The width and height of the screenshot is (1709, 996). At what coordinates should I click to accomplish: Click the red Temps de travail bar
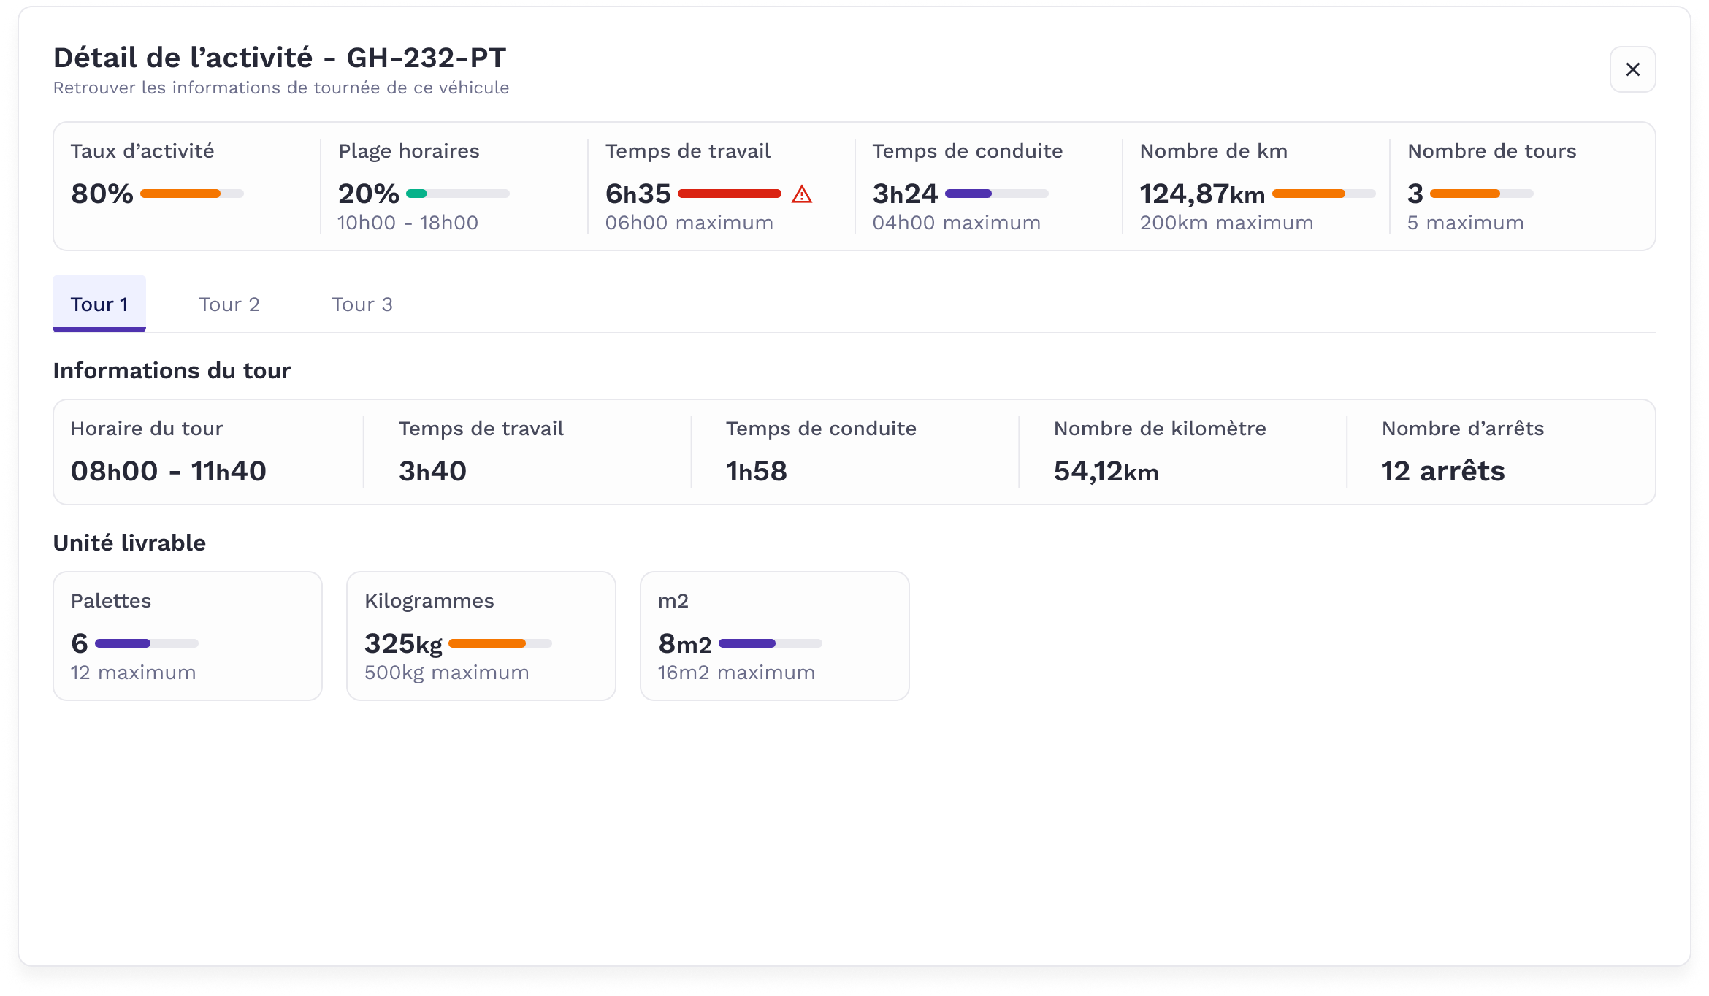click(729, 194)
